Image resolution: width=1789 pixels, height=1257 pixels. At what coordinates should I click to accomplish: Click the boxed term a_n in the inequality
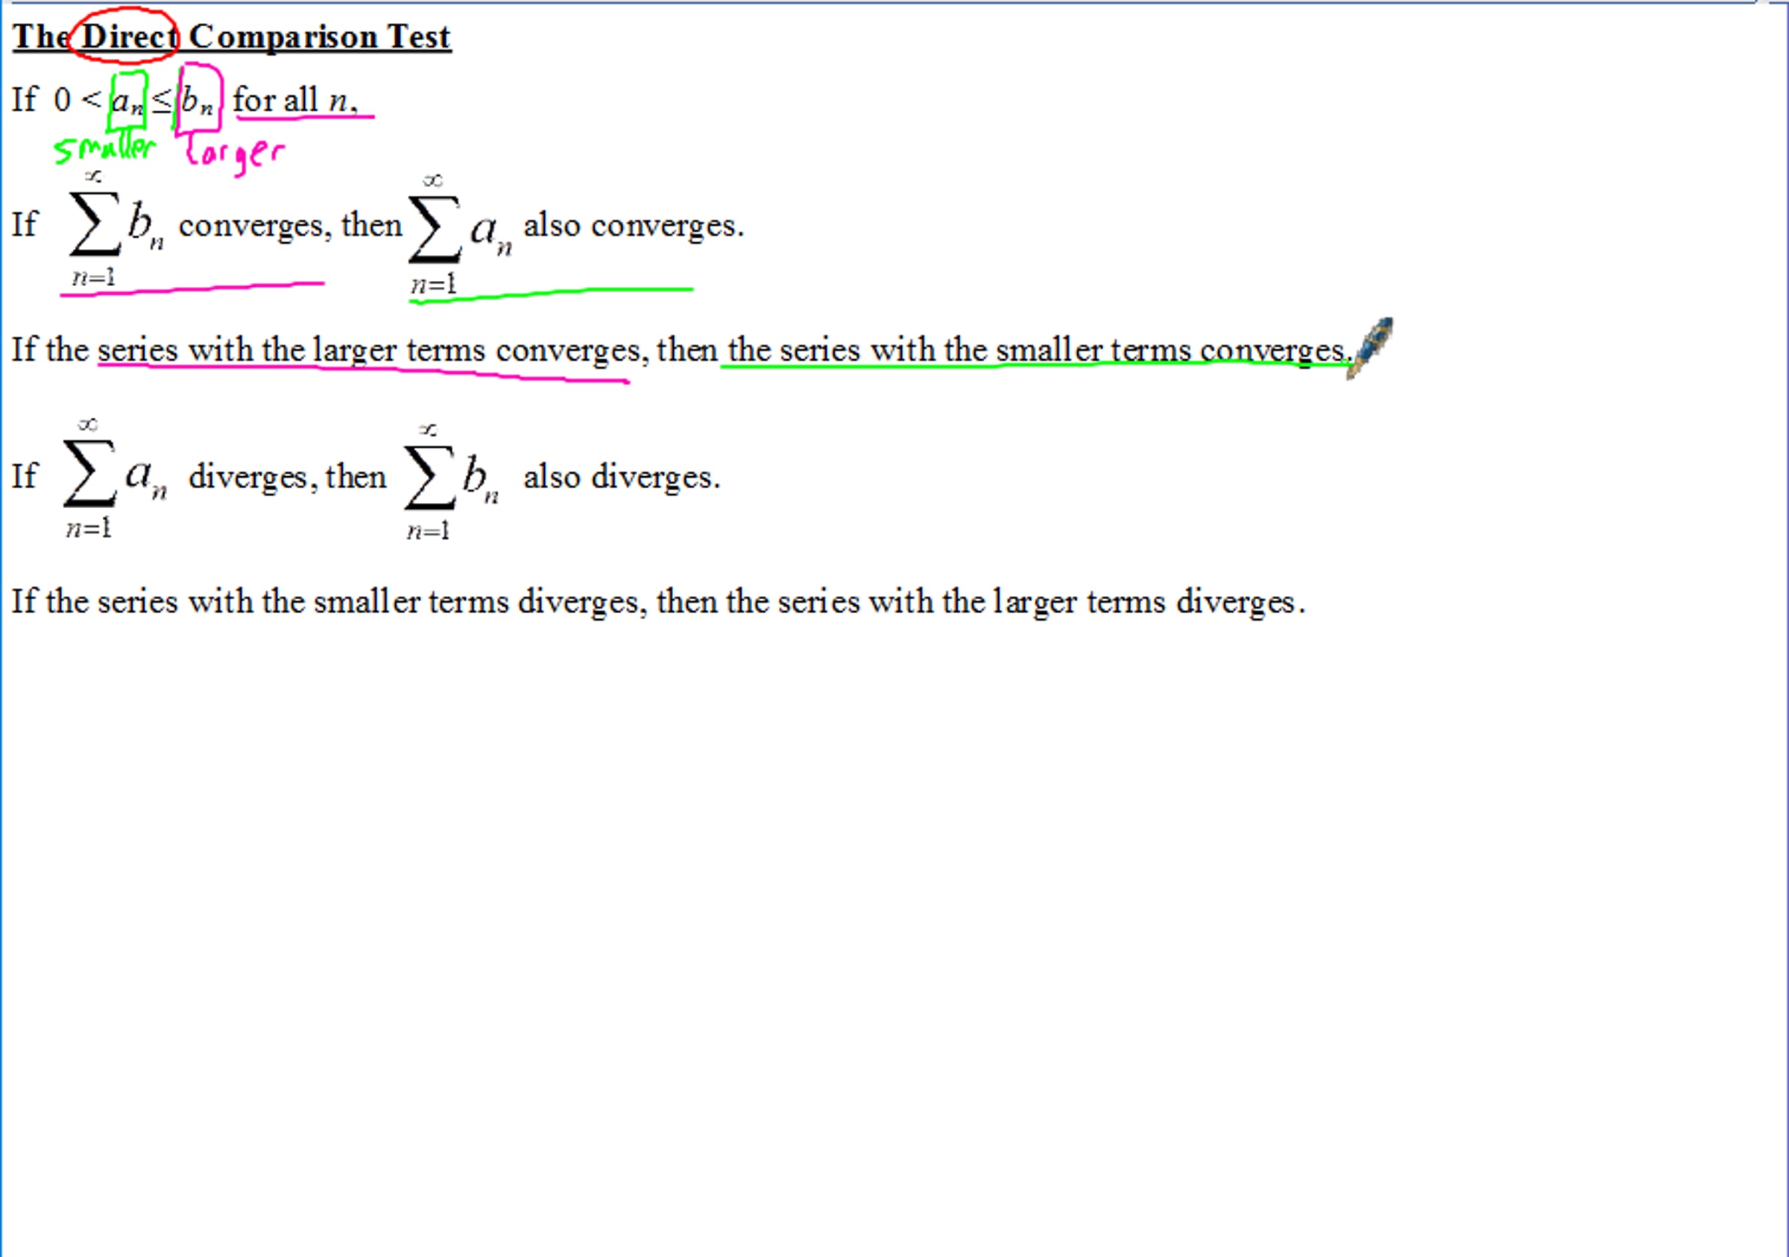pos(127,101)
